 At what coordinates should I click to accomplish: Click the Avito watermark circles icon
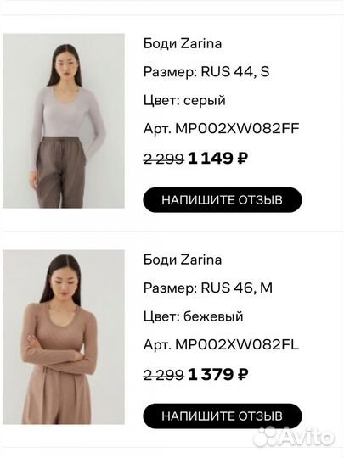click(x=265, y=438)
